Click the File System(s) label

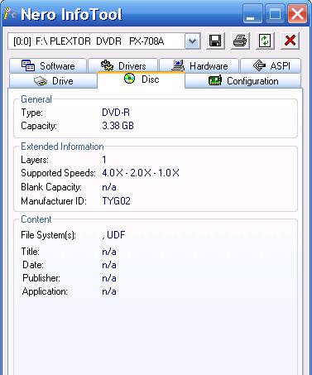pos(49,235)
